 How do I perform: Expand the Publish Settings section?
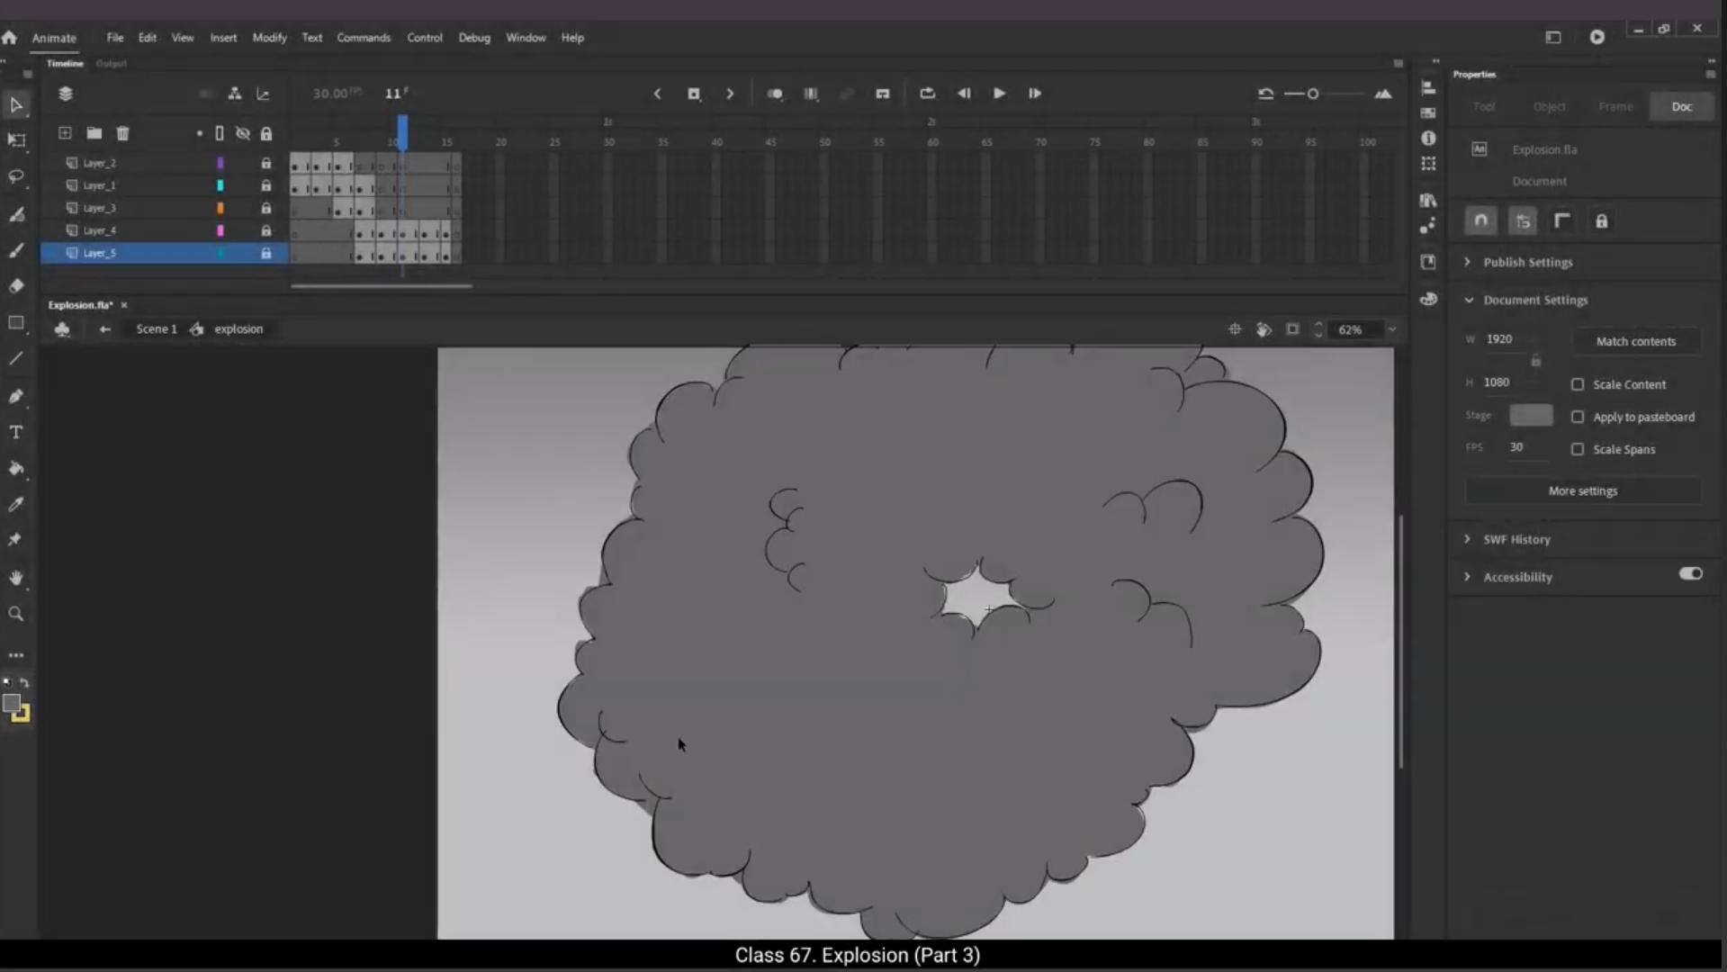coord(1467,262)
